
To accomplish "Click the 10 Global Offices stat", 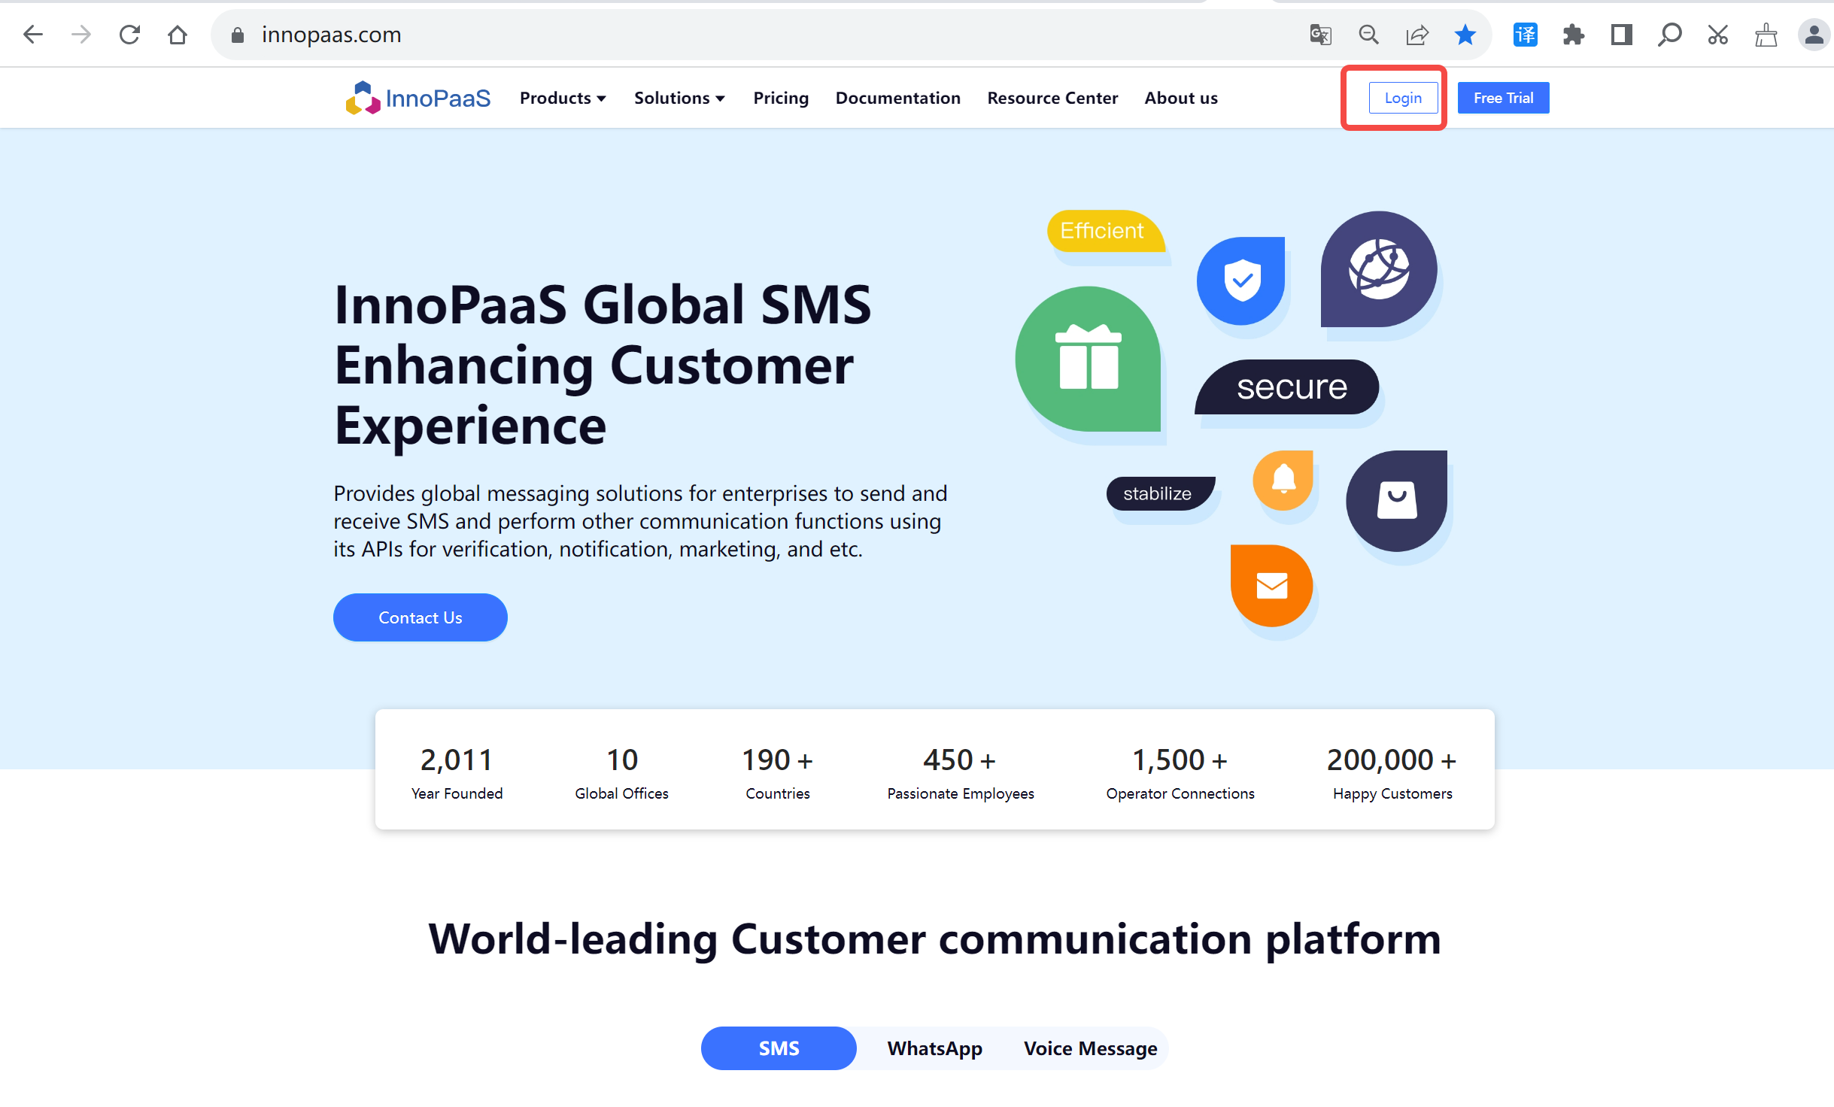I will 622,772.
